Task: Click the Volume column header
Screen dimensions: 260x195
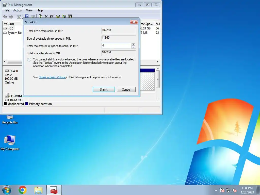Action: tap(12, 24)
